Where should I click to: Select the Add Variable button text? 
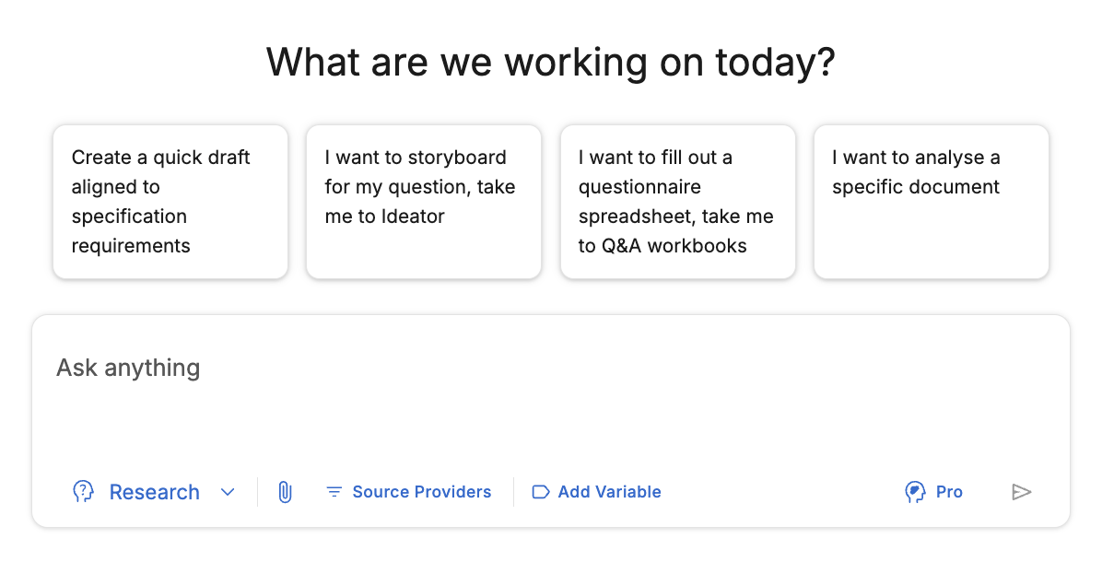click(609, 492)
